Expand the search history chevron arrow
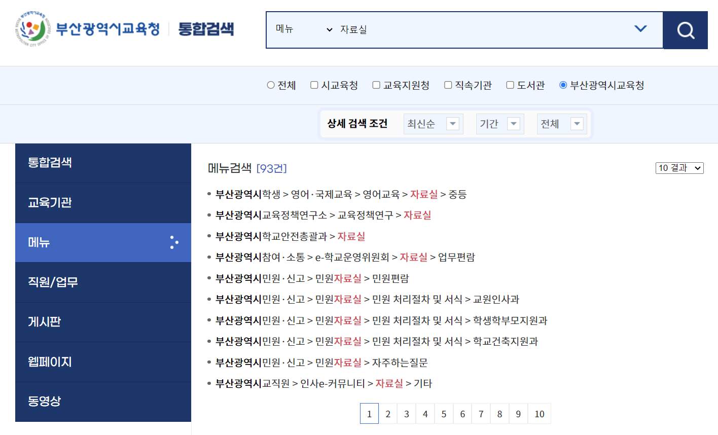The image size is (718, 435). click(x=640, y=29)
